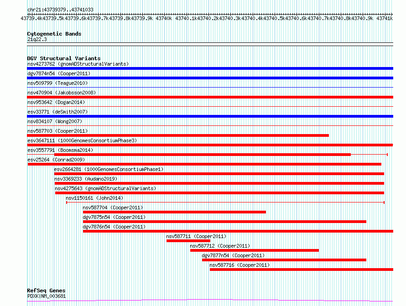Screen dimensions: 406x306
Task: Click thick red bar under esv3557791
Action: pos(203,155)
